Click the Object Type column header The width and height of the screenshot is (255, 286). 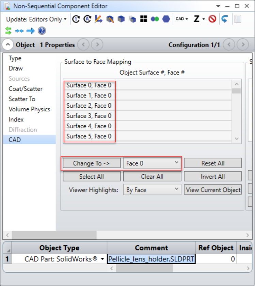click(59, 248)
